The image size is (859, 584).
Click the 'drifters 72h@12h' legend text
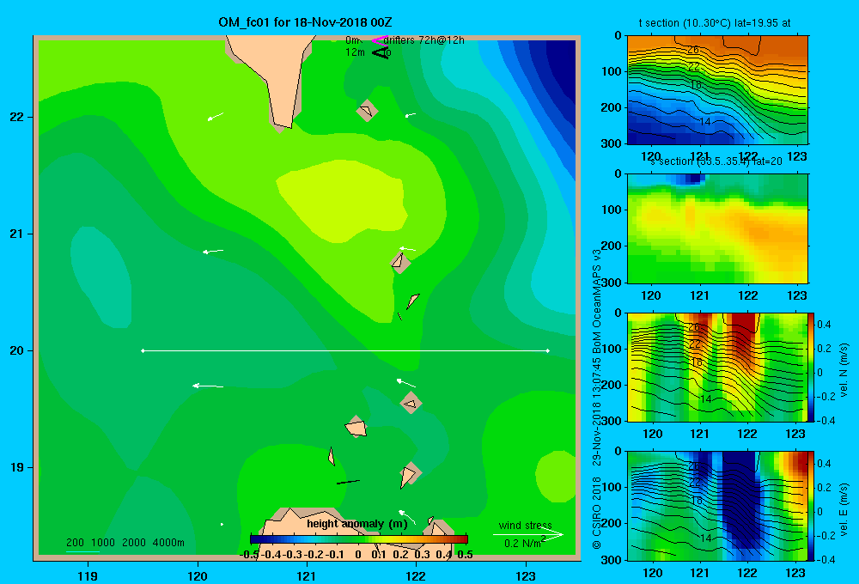[424, 40]
